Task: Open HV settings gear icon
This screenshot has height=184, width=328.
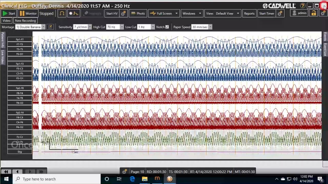Action: [123, 14]
